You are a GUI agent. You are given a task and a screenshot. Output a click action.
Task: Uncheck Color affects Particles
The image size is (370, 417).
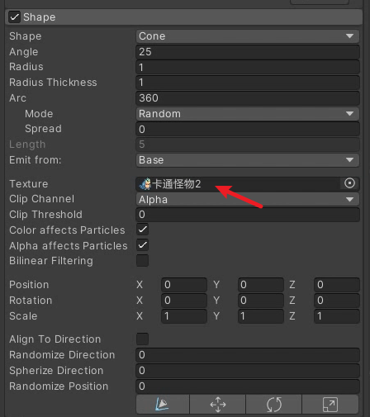tap(143, 230)
